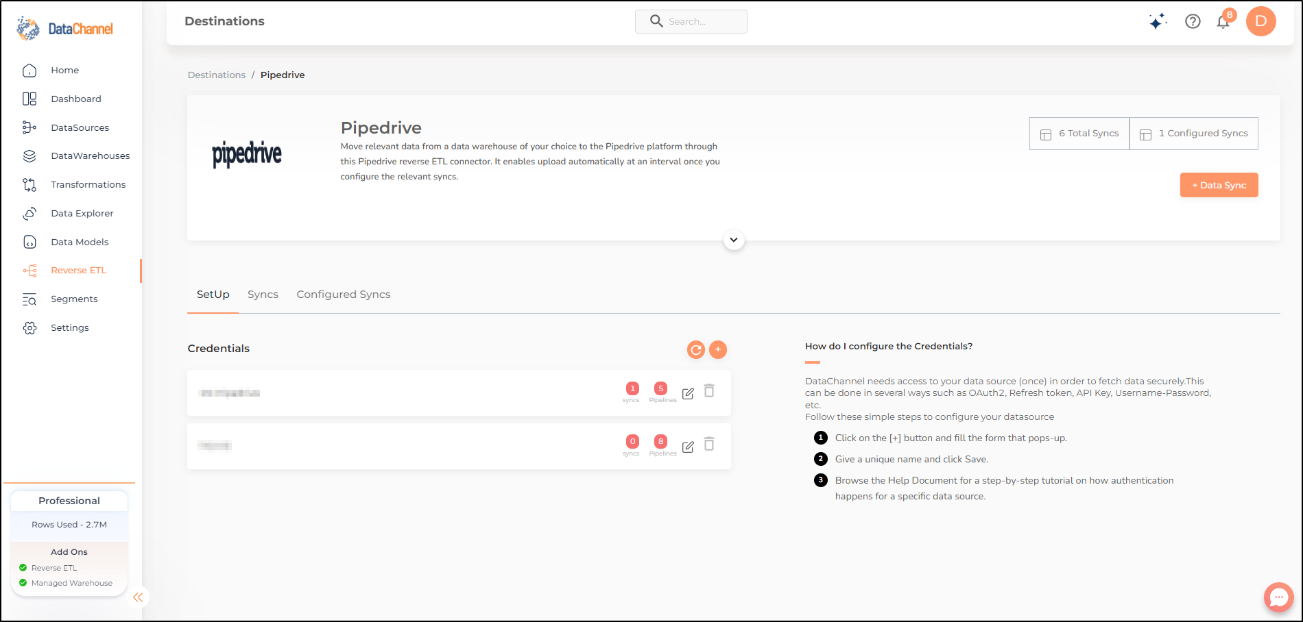Screen dimensions: 1303x622
Task: Click the Pipedrive breadcrumb
Action: (x=283, y=75)
